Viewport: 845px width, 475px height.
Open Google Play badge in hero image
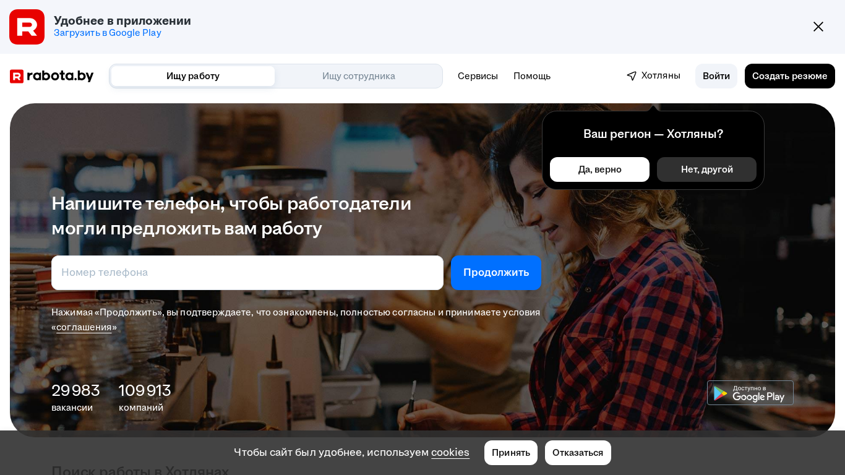tap(750, 393)
